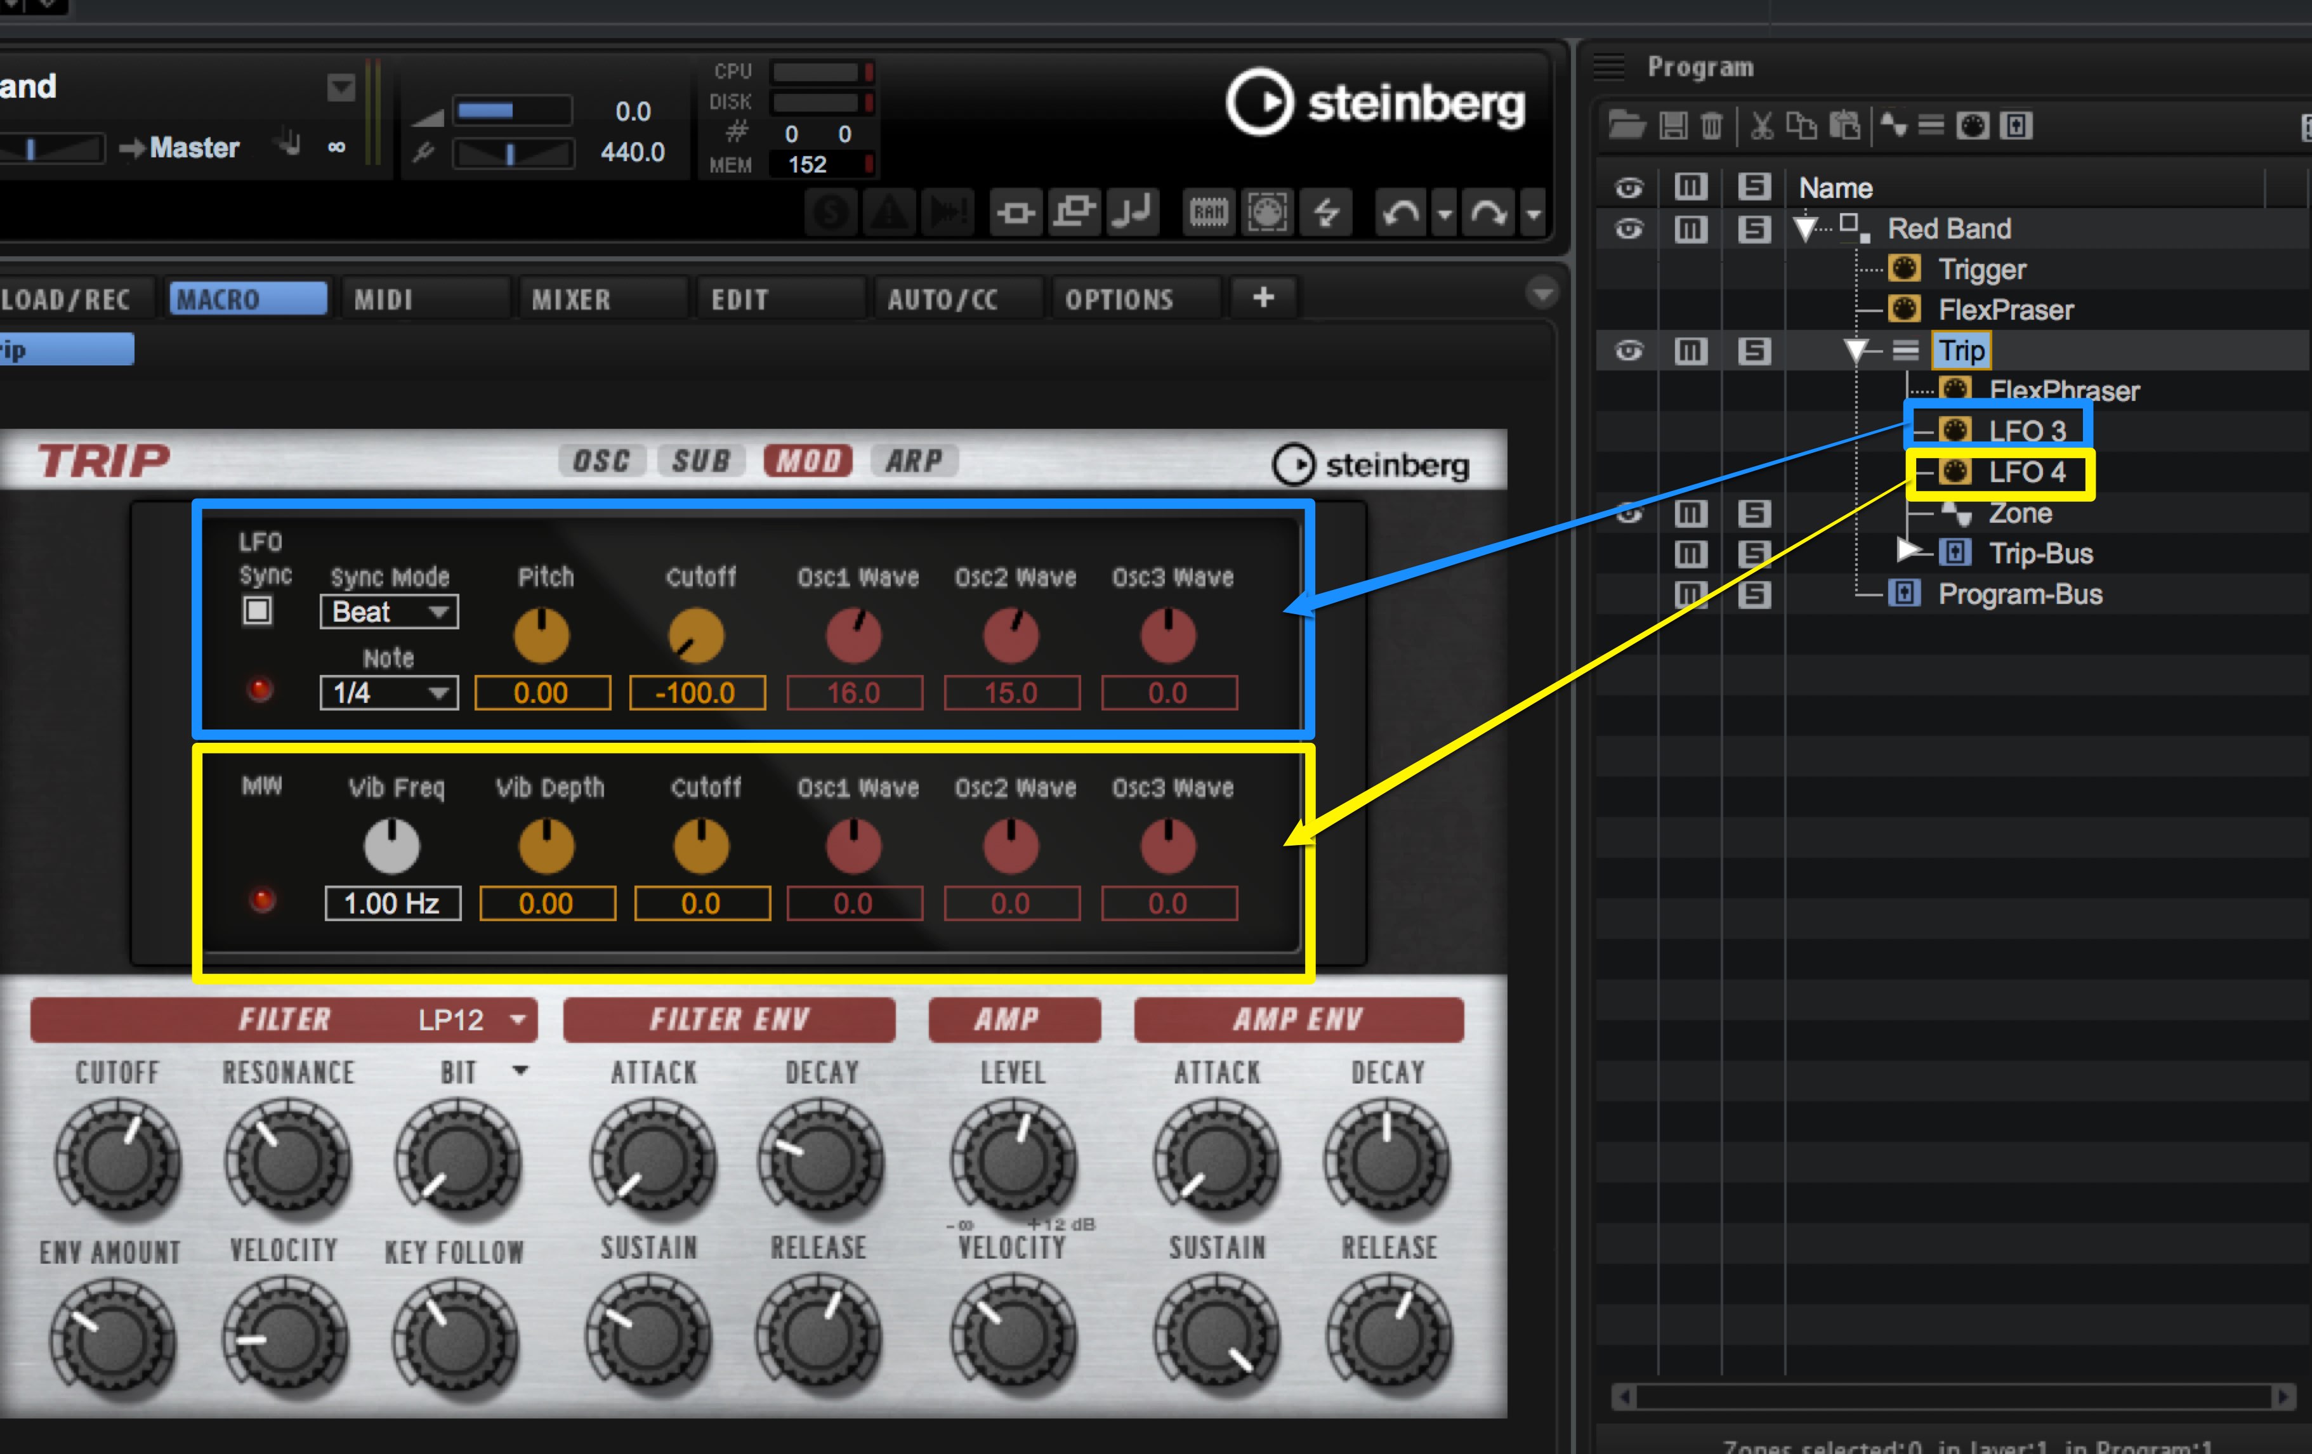Click the RAM save icon
Image resolution: width=2312 pixels, height=1454 pixels.
(1209, 212)
